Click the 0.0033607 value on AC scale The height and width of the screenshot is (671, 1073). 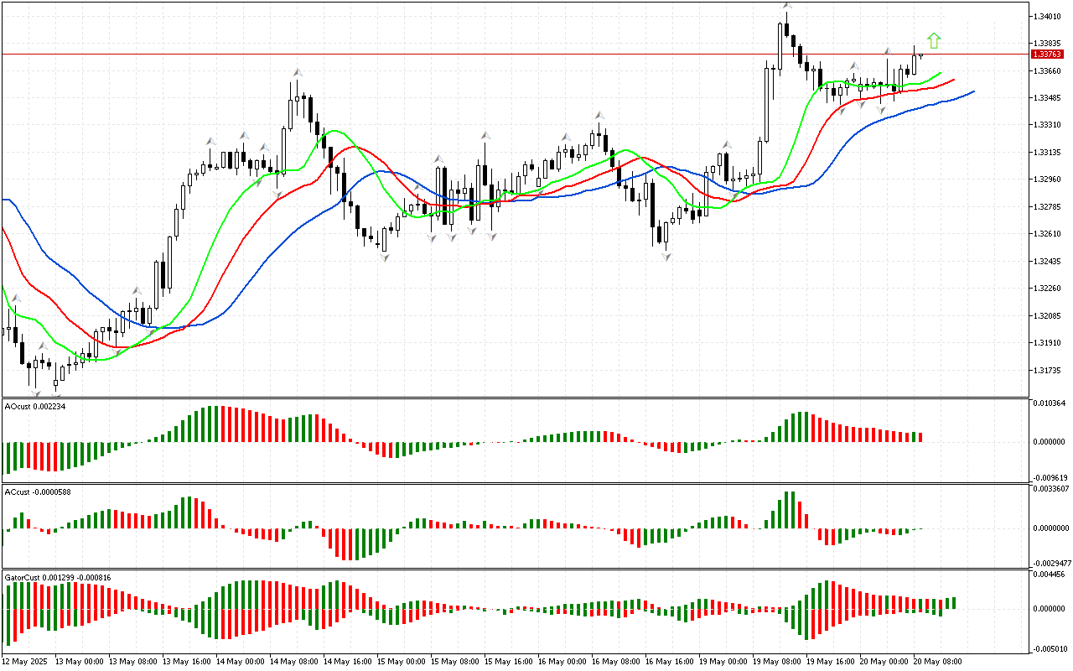(x=1051, y=488)
